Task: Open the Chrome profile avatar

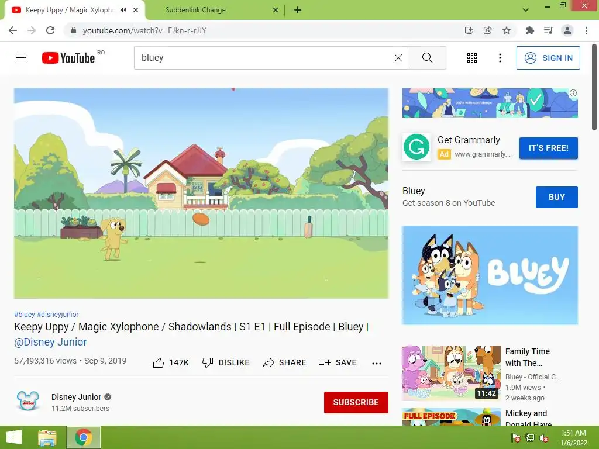Action: pyautogui.click(x=567, y=30)
